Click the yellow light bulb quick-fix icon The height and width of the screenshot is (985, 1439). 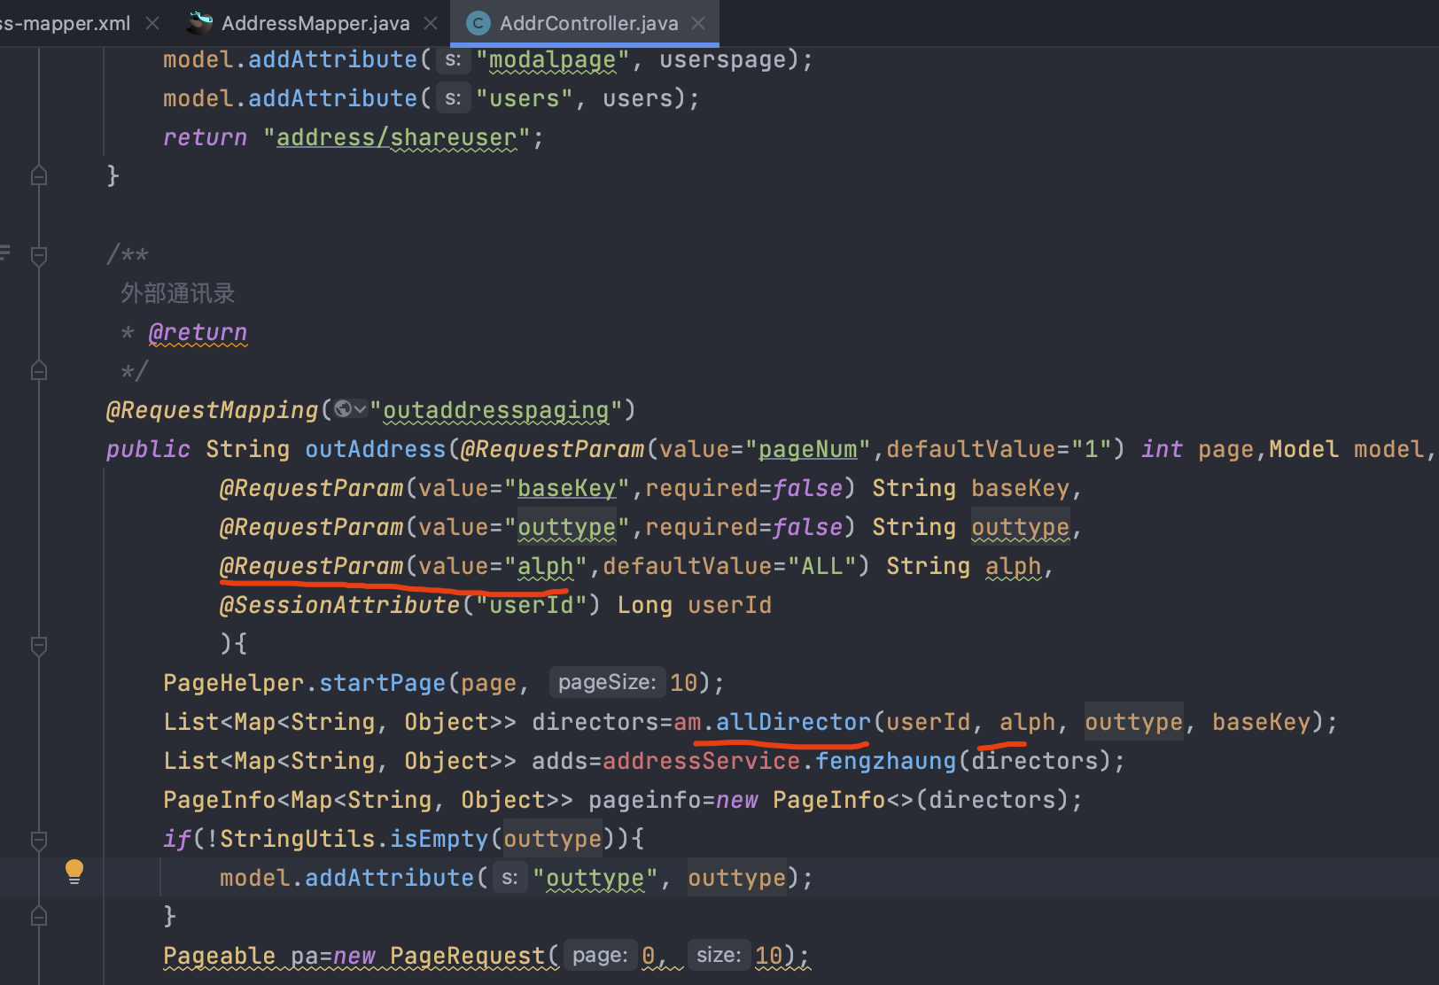74,871
